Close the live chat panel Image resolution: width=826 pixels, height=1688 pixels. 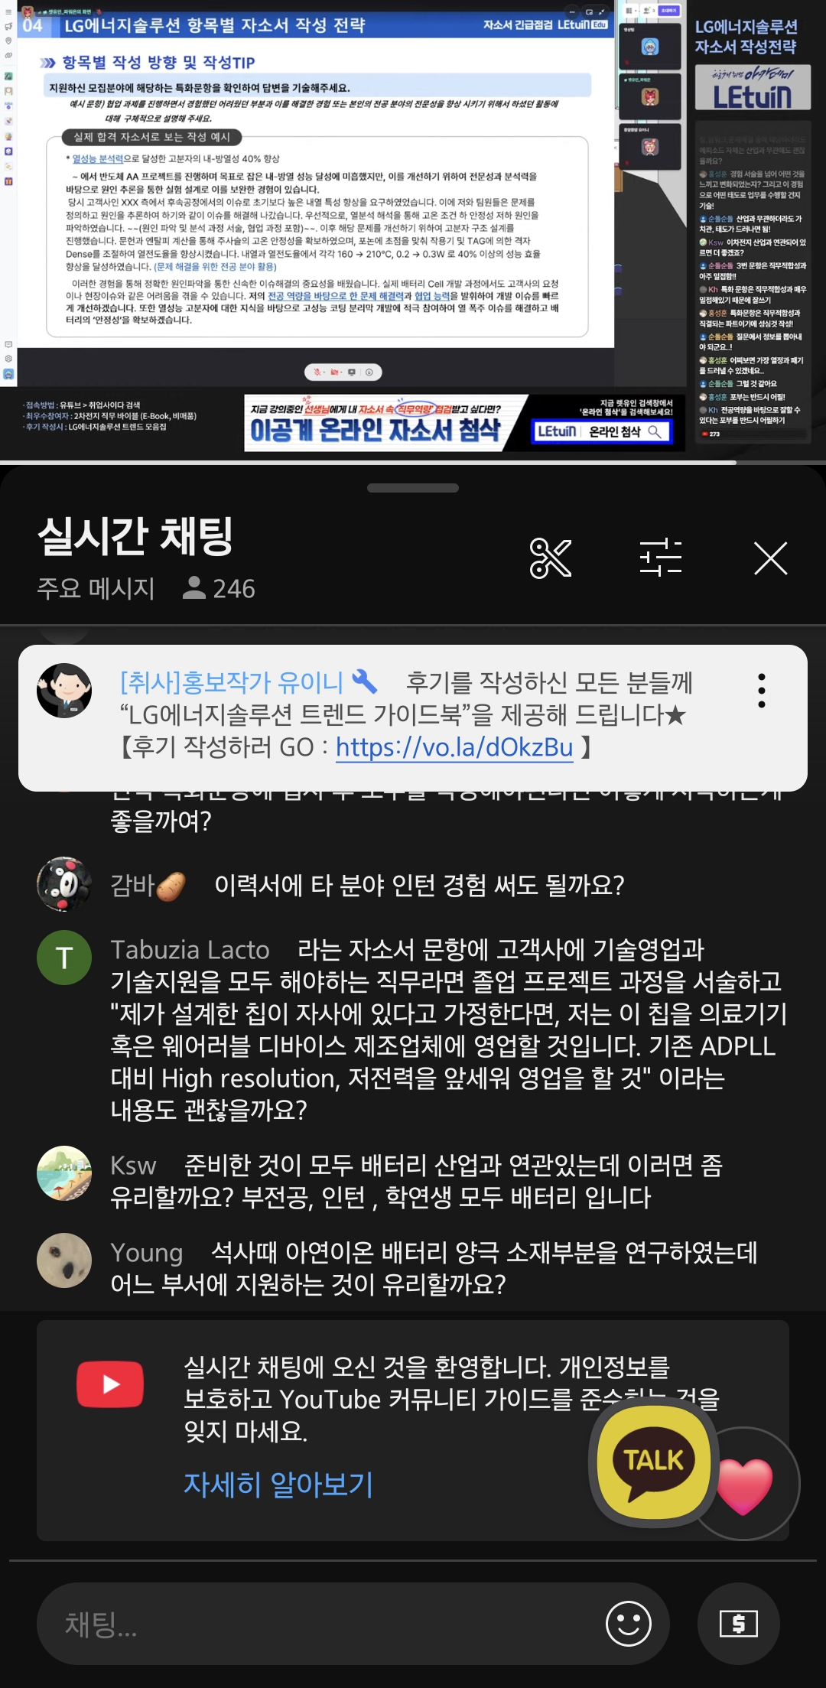[770, 558]
